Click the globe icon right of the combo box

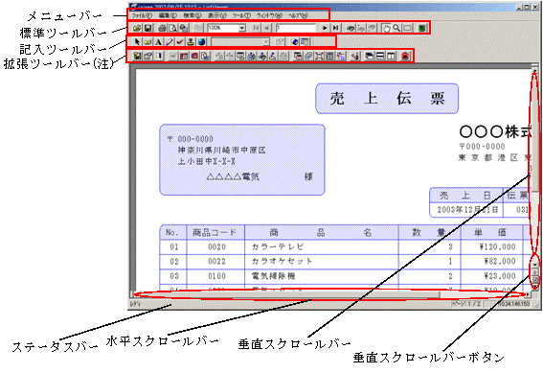[295, 42]
